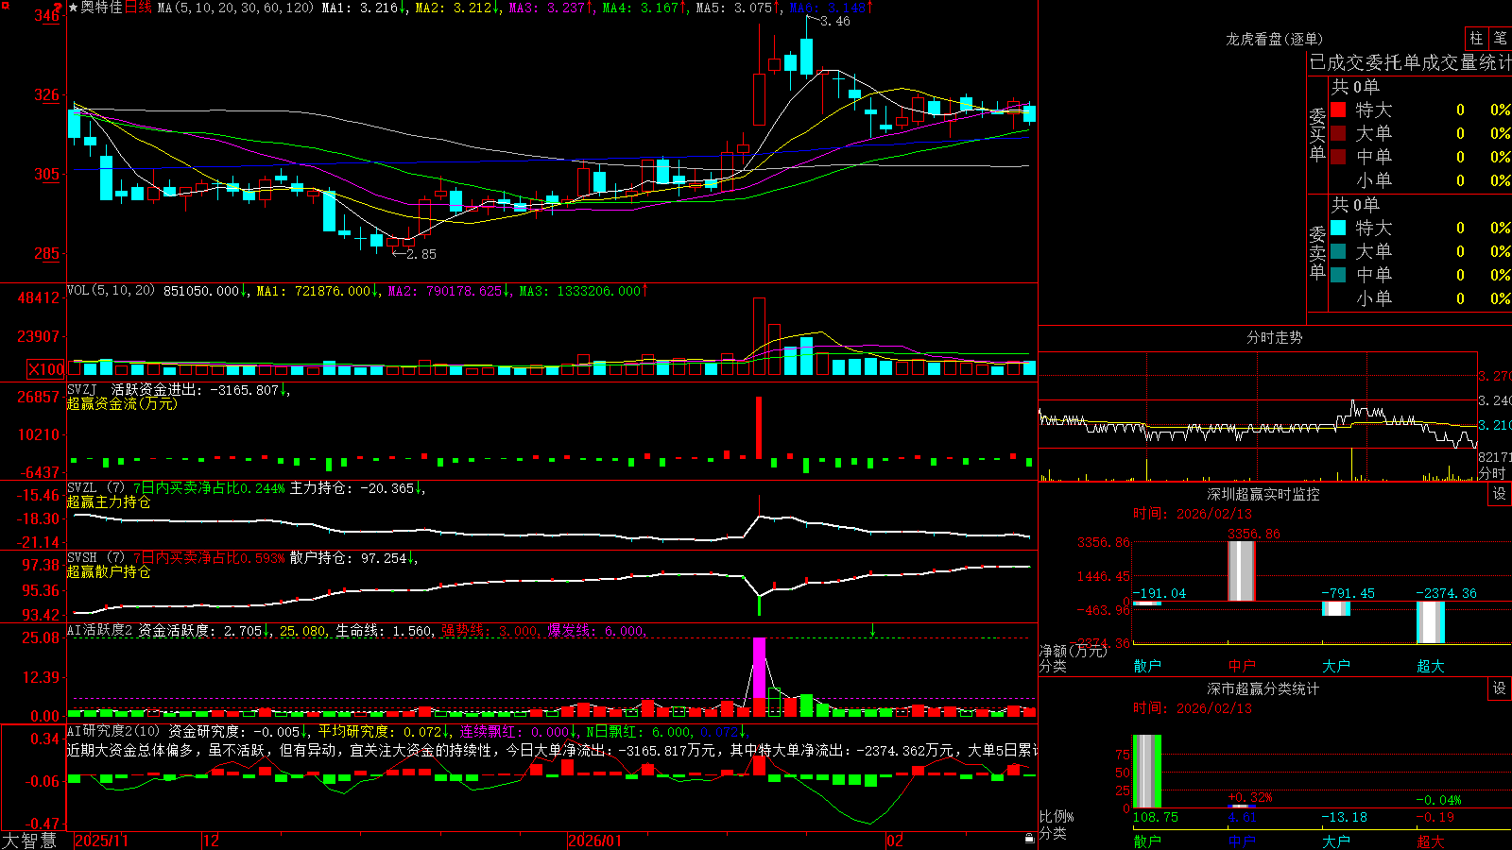
Task: Click the 散户 category in 深市超赢分类统计
Action: (1147, 841)
